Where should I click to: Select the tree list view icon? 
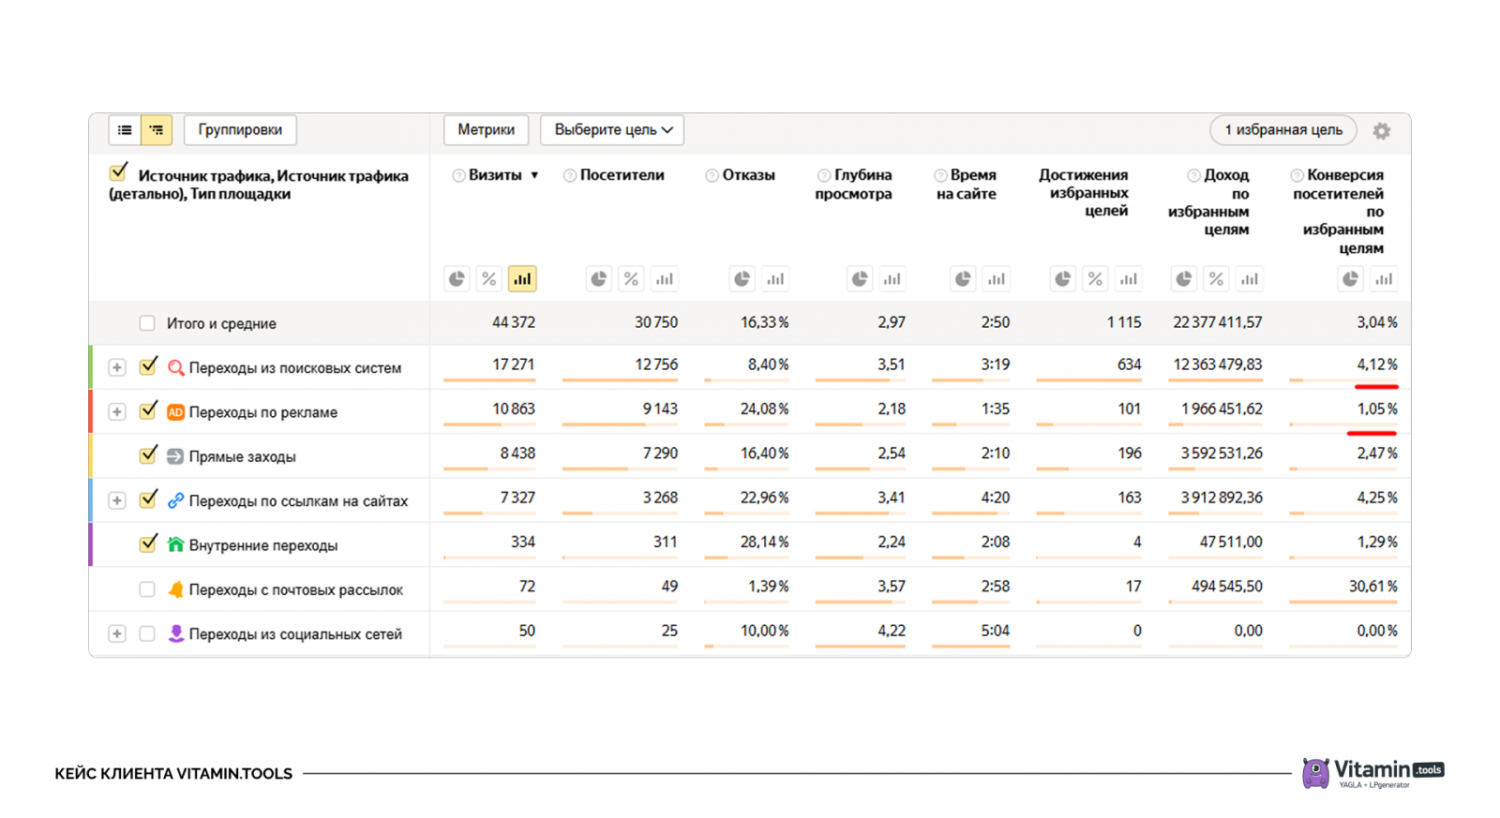157,130
